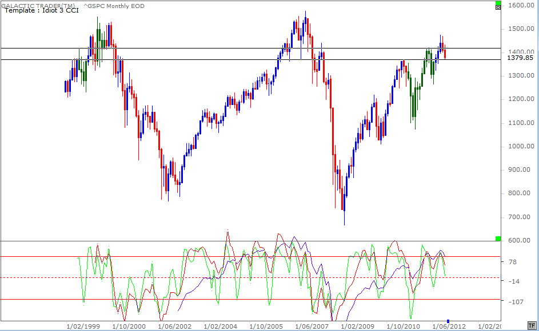
Task: Click the 1300.00 price axis label
Action: point(521,75)
